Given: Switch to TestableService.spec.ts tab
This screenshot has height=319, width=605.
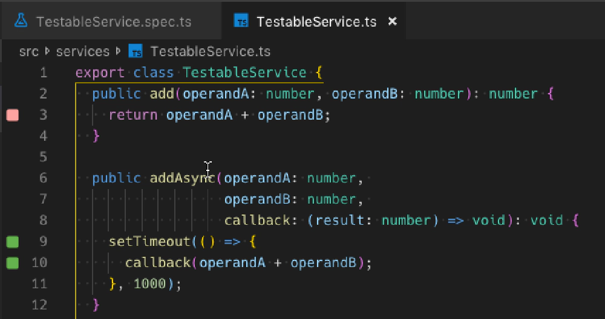Looking at the screenshot, I should pos(111,22).
